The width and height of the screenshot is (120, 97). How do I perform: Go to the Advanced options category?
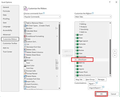coord(7,34)
